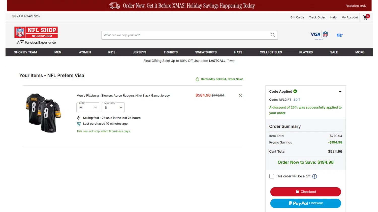
Task: Collapse the Code Applied panel
Action: 340,91
